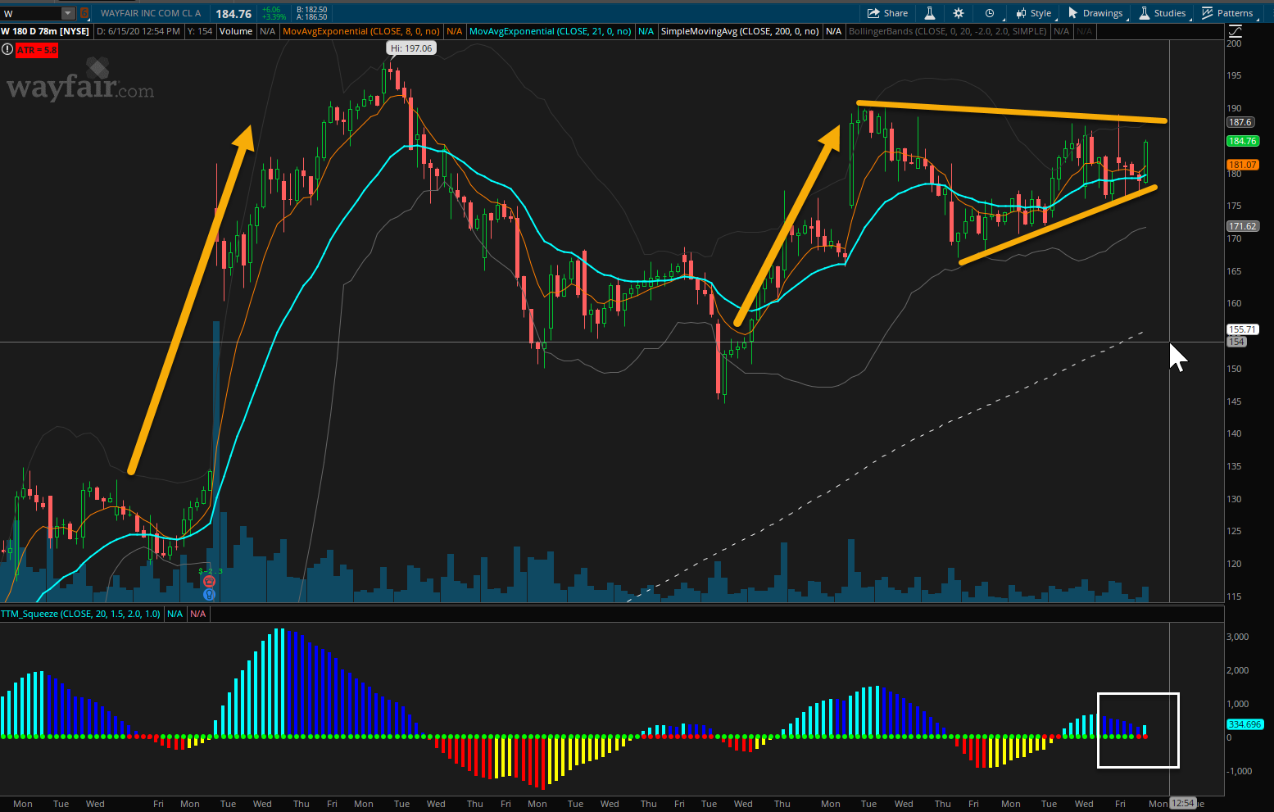Click the symbol entry field showing W
This screenshot has width=1274, height=812.
click(x=31, y=13)
